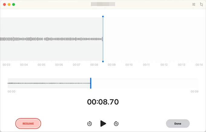Skip back 15 seconds

click(89, 124)
